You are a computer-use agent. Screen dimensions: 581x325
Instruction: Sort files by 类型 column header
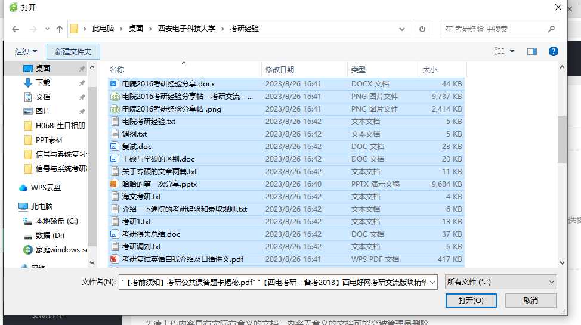point(359,70)
